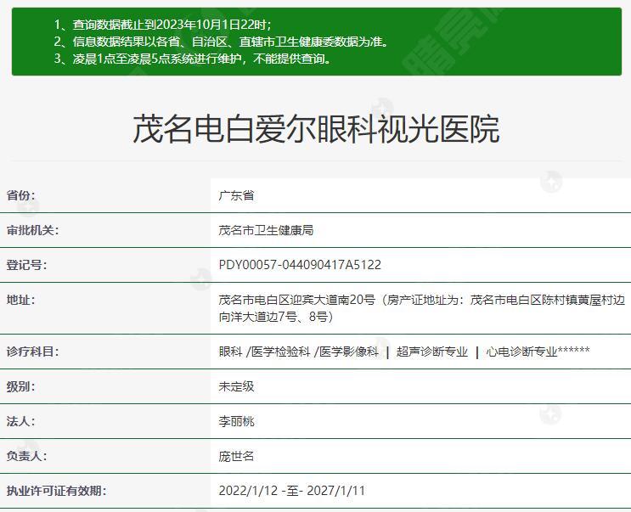
Task: Select the responsible person 庞世名
Action: tap(236, 456)
